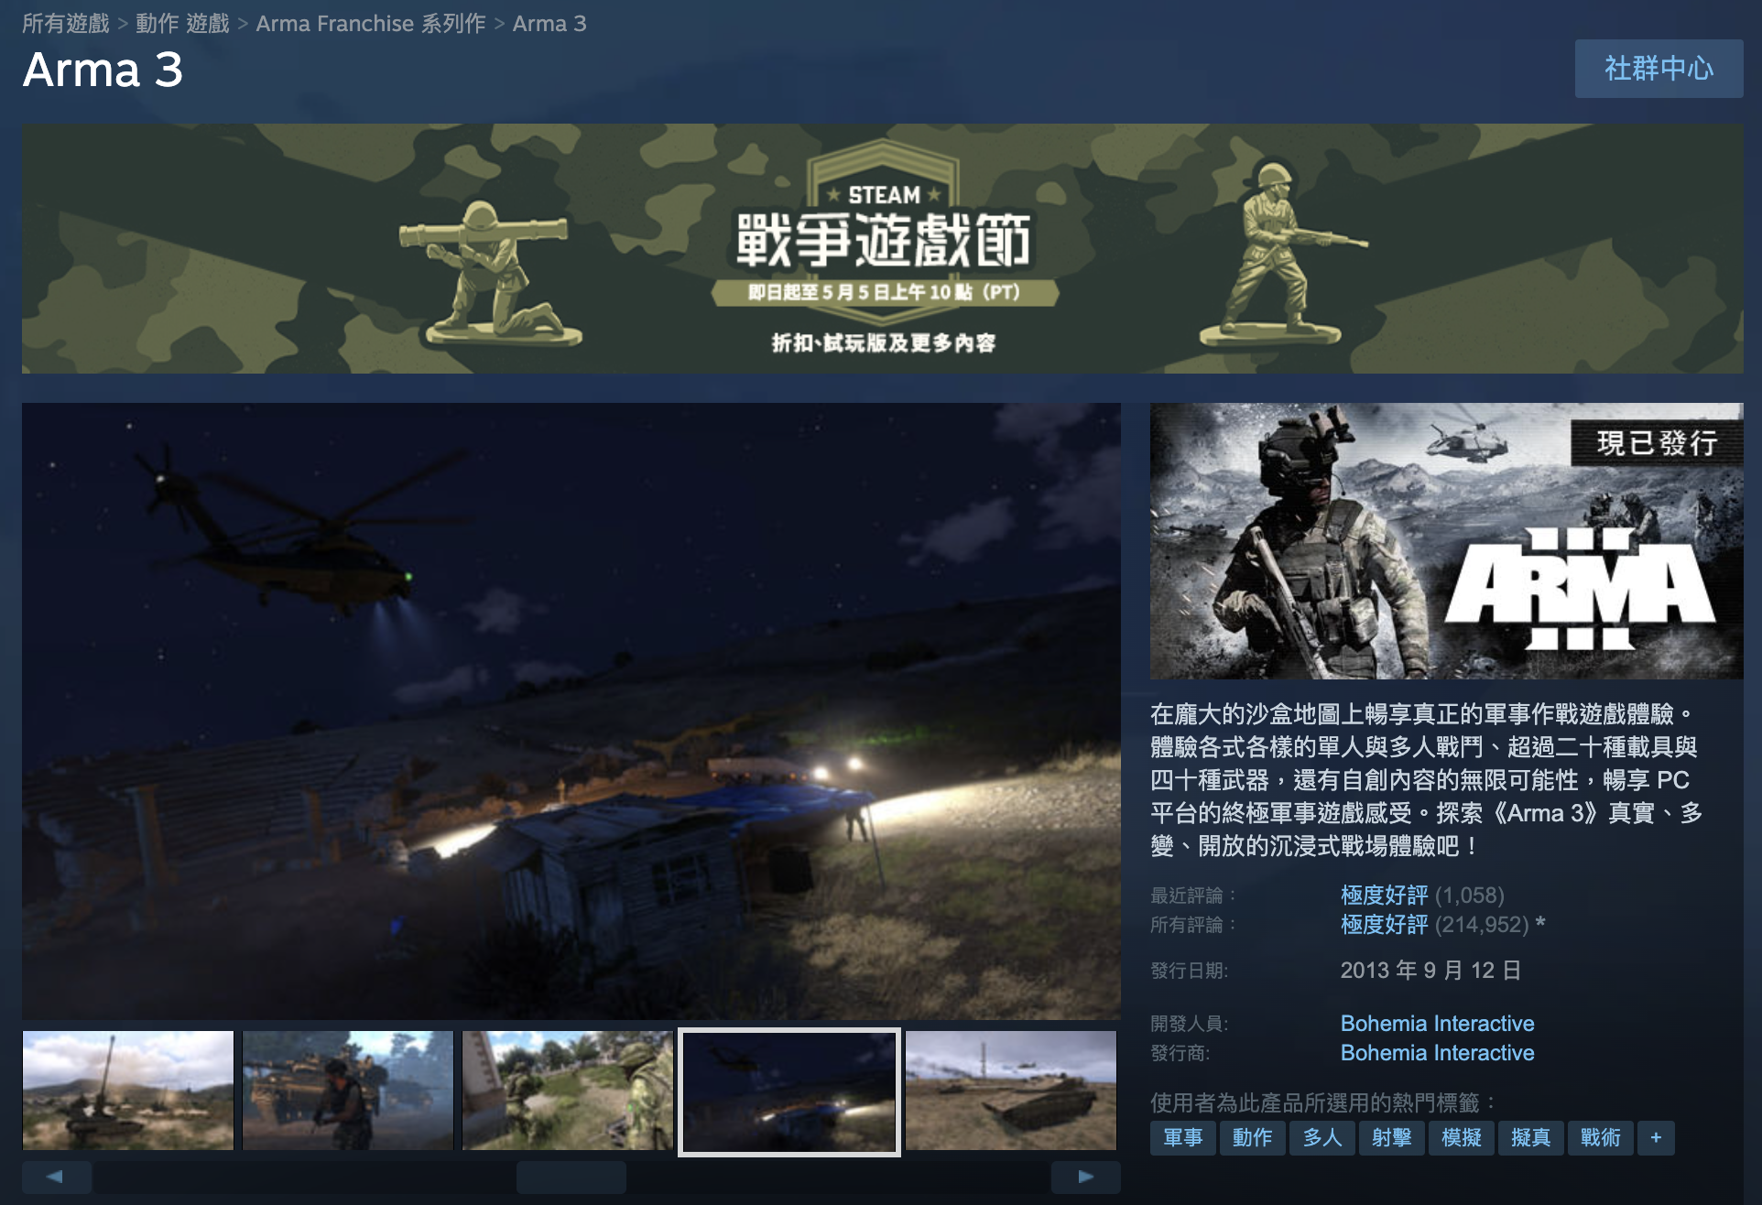This screenshot has width=1762, height=1205.
Task: Click release date 2013 年 9 月 12 日
Action: (1430, 971)
